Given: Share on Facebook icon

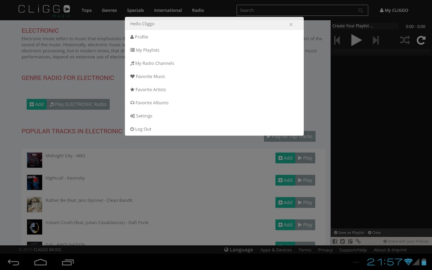Looking at the screenshot, I should tap(335, 241).
